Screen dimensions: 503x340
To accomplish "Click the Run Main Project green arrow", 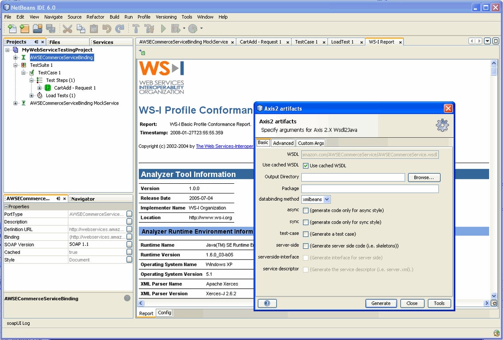I will click(x=163, y=29).
